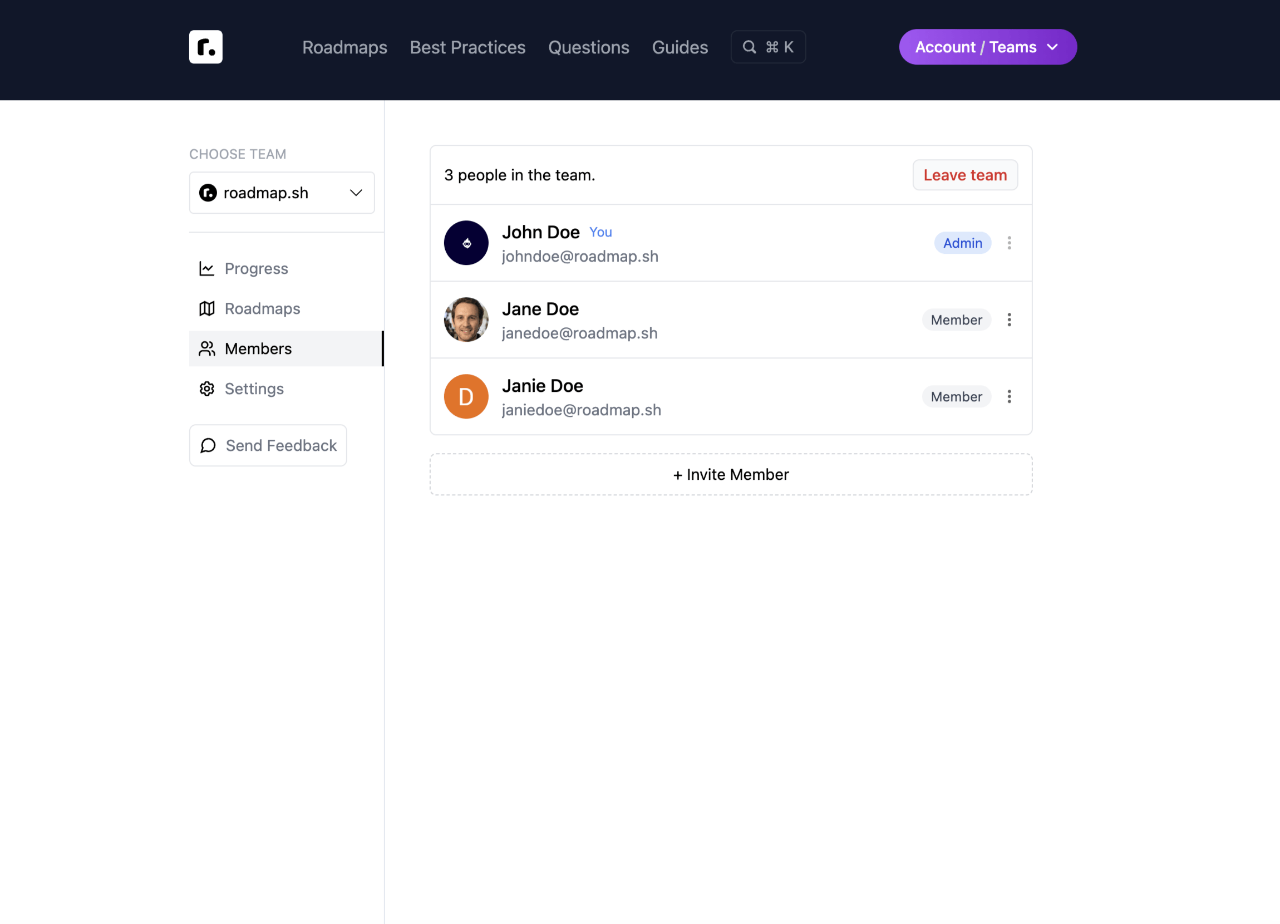Click Janie Doe's Member role badge

tap(956, 397)
